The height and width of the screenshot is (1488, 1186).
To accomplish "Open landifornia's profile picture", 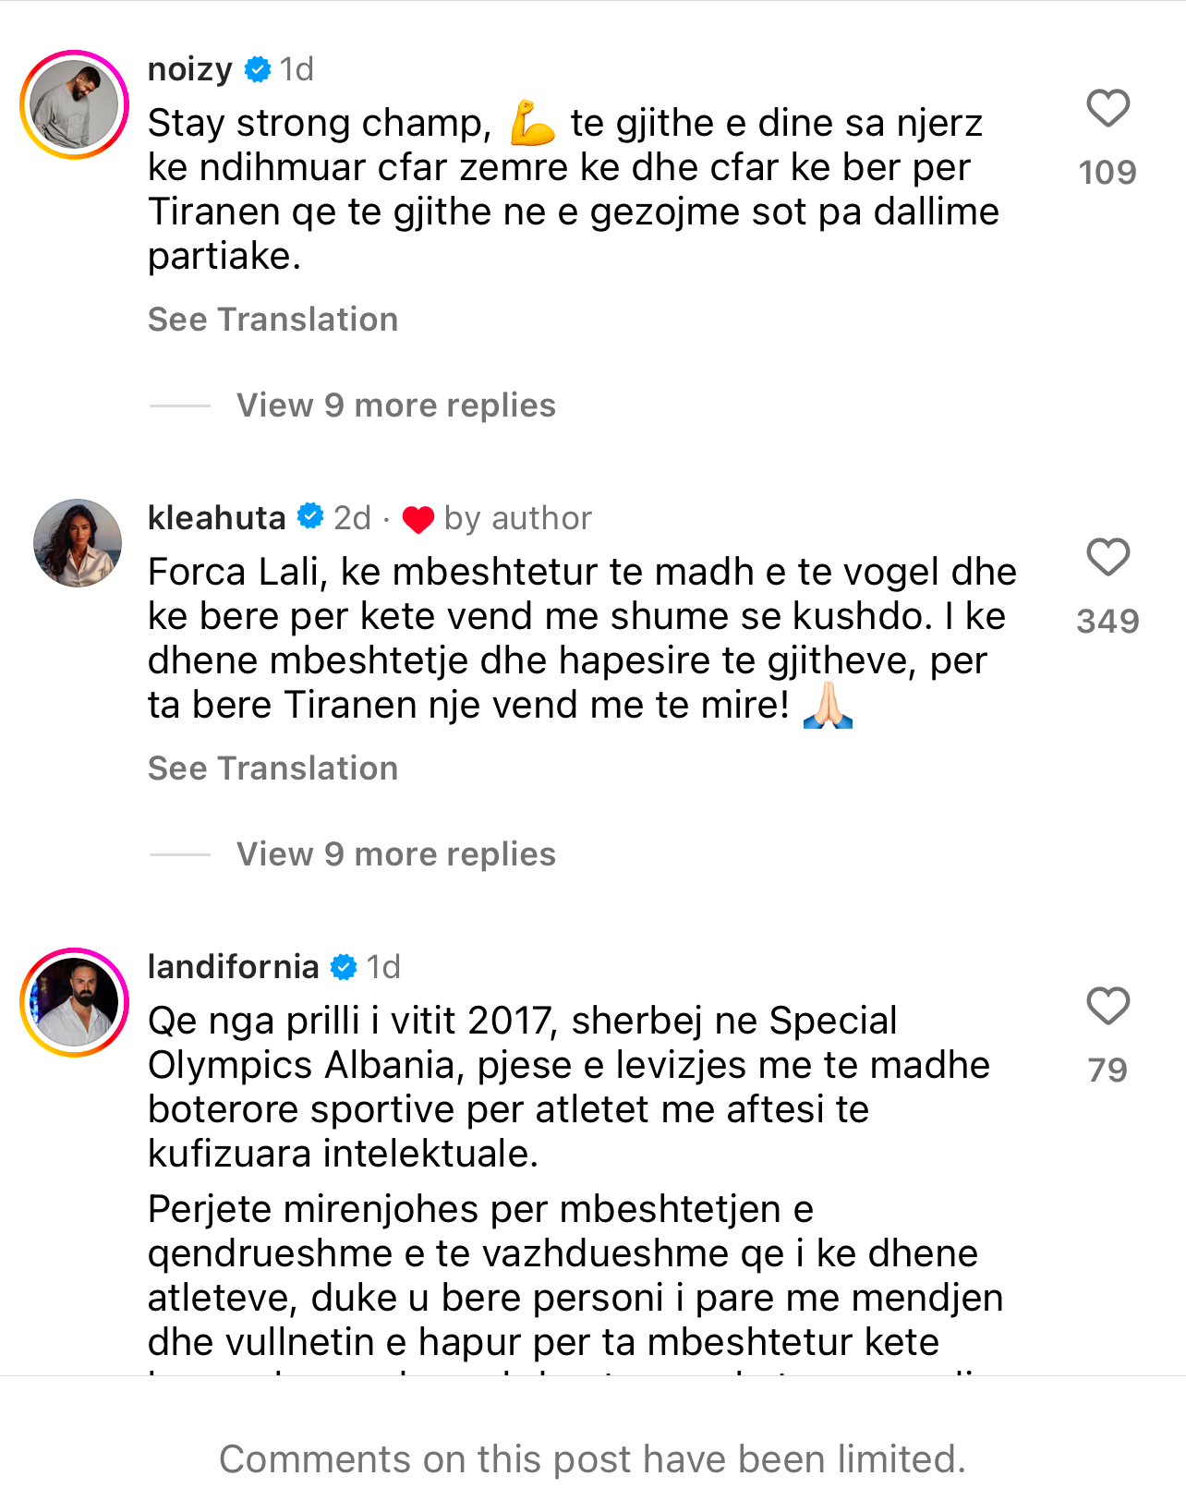I will pyautogui.click(x=75, y=1002).
